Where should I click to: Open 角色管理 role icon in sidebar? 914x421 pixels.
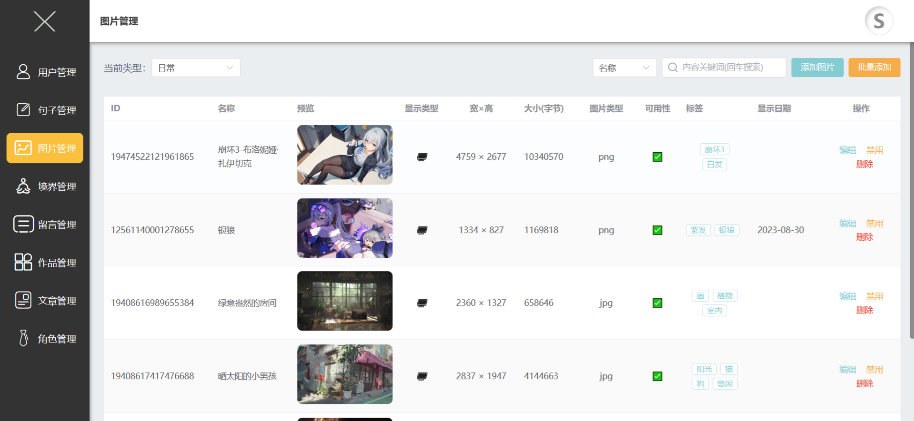click(23, 338)
